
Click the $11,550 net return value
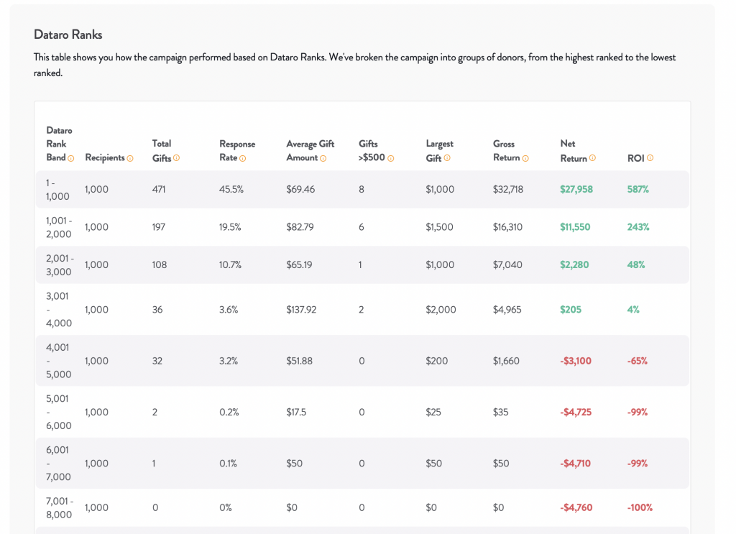click(575, 227)
